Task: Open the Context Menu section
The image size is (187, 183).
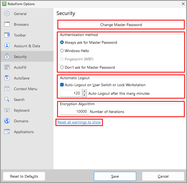Action: coord(27,89)
